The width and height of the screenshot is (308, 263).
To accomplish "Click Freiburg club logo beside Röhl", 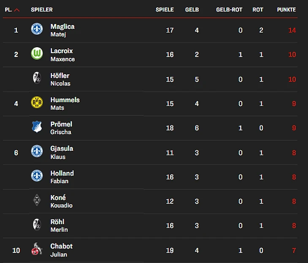I will coord(37,225).
